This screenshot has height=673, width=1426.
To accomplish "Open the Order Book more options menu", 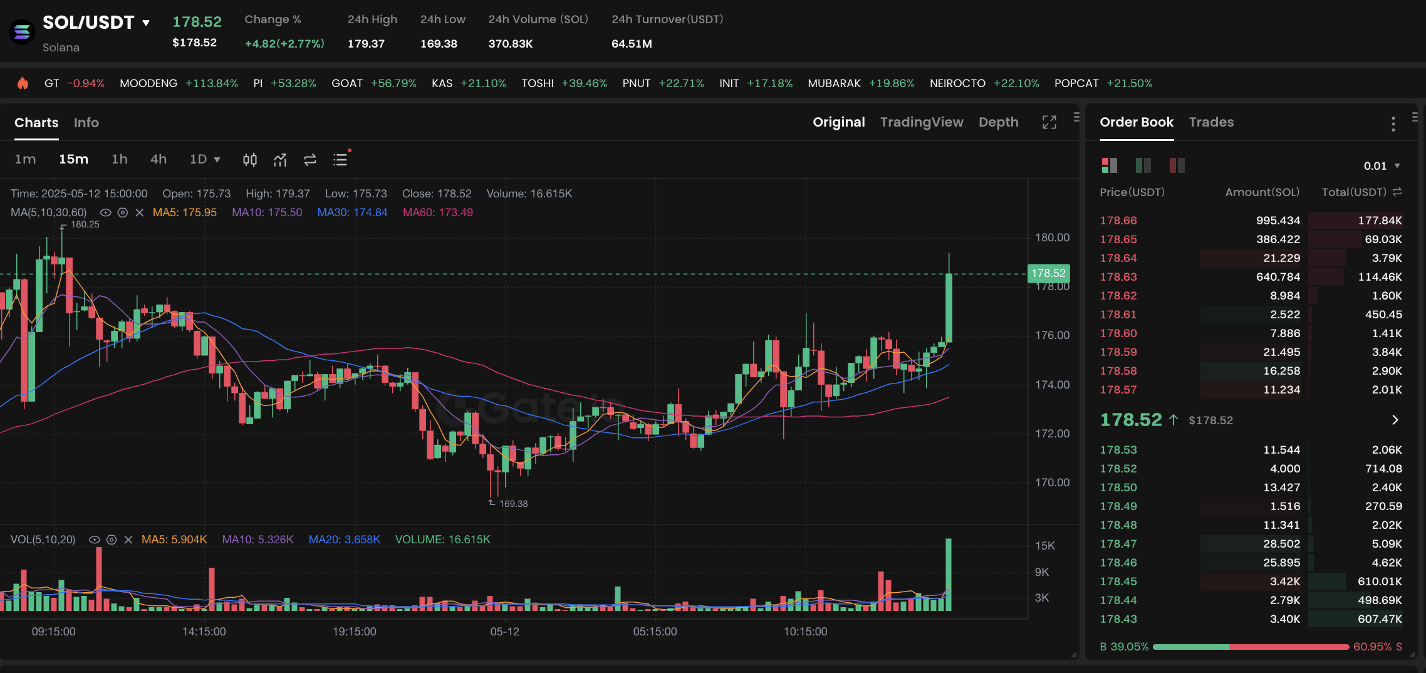I will (x=1393, y=123).
